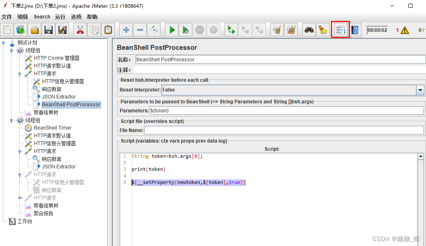Open the 编辑 menu
Viewport: 426px width, 246px height.
[x=22, y=17]
